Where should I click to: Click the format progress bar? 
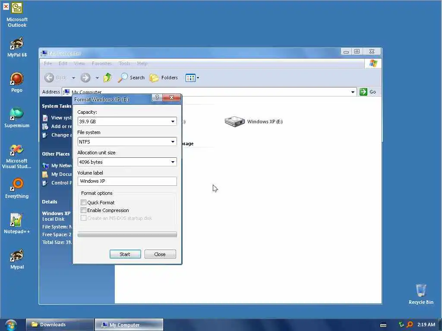click(127, 234)
